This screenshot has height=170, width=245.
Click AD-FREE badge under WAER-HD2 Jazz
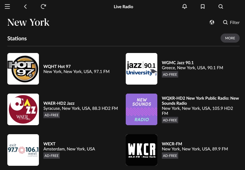(52, 115)
